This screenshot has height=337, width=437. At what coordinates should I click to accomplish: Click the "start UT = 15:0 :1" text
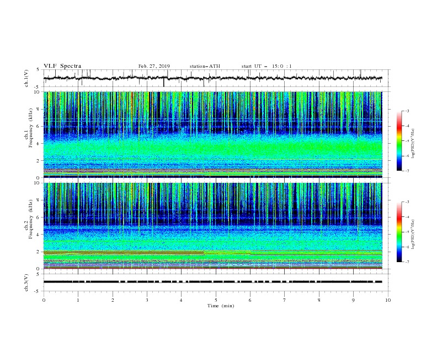267,66
